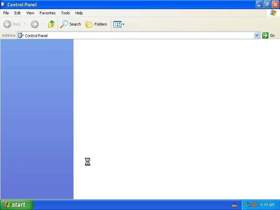Open the View menu
The height and width of the screenshot is (210, 280).
coord(30,13)
